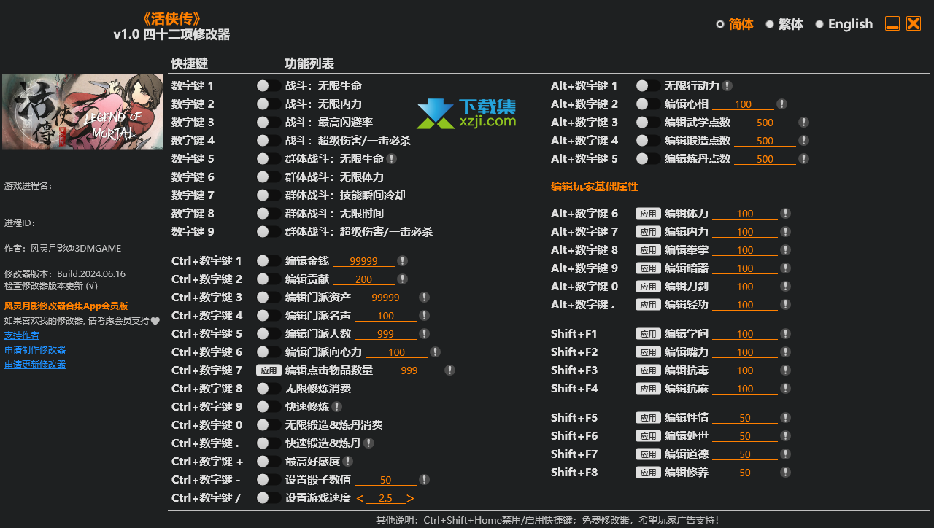Toggle 群体战斗：无限体力 switch
934x528 pixels.
point(269,177)
